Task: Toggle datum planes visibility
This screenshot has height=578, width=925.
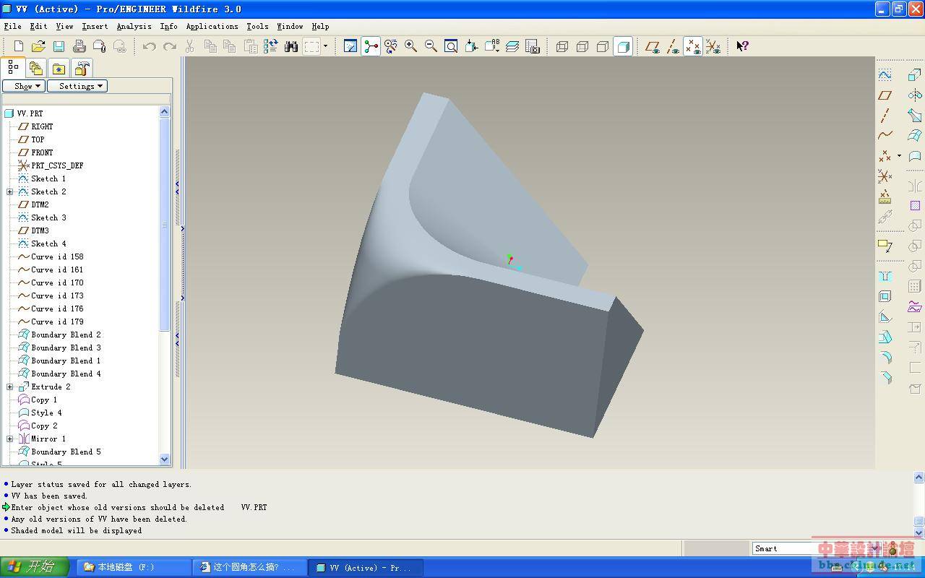Action: 653,46
